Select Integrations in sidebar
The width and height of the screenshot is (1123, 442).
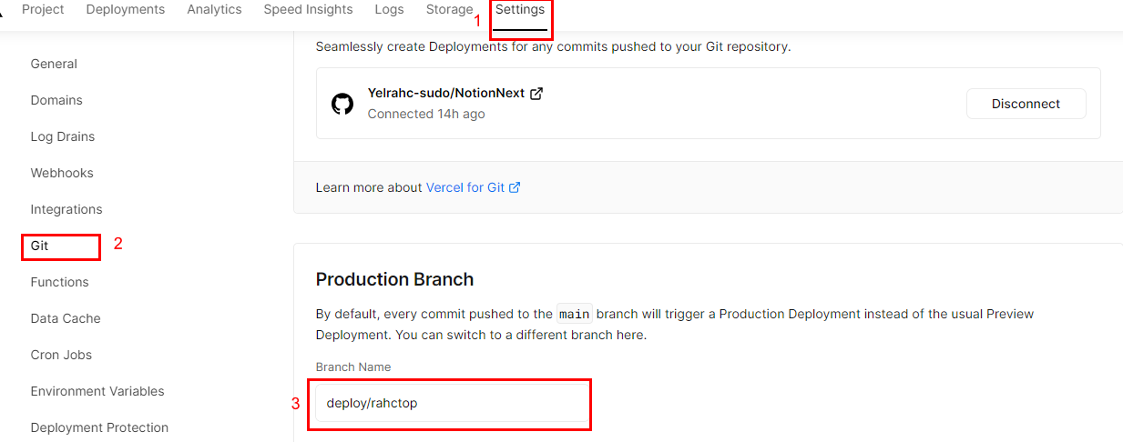click(66, 209)
